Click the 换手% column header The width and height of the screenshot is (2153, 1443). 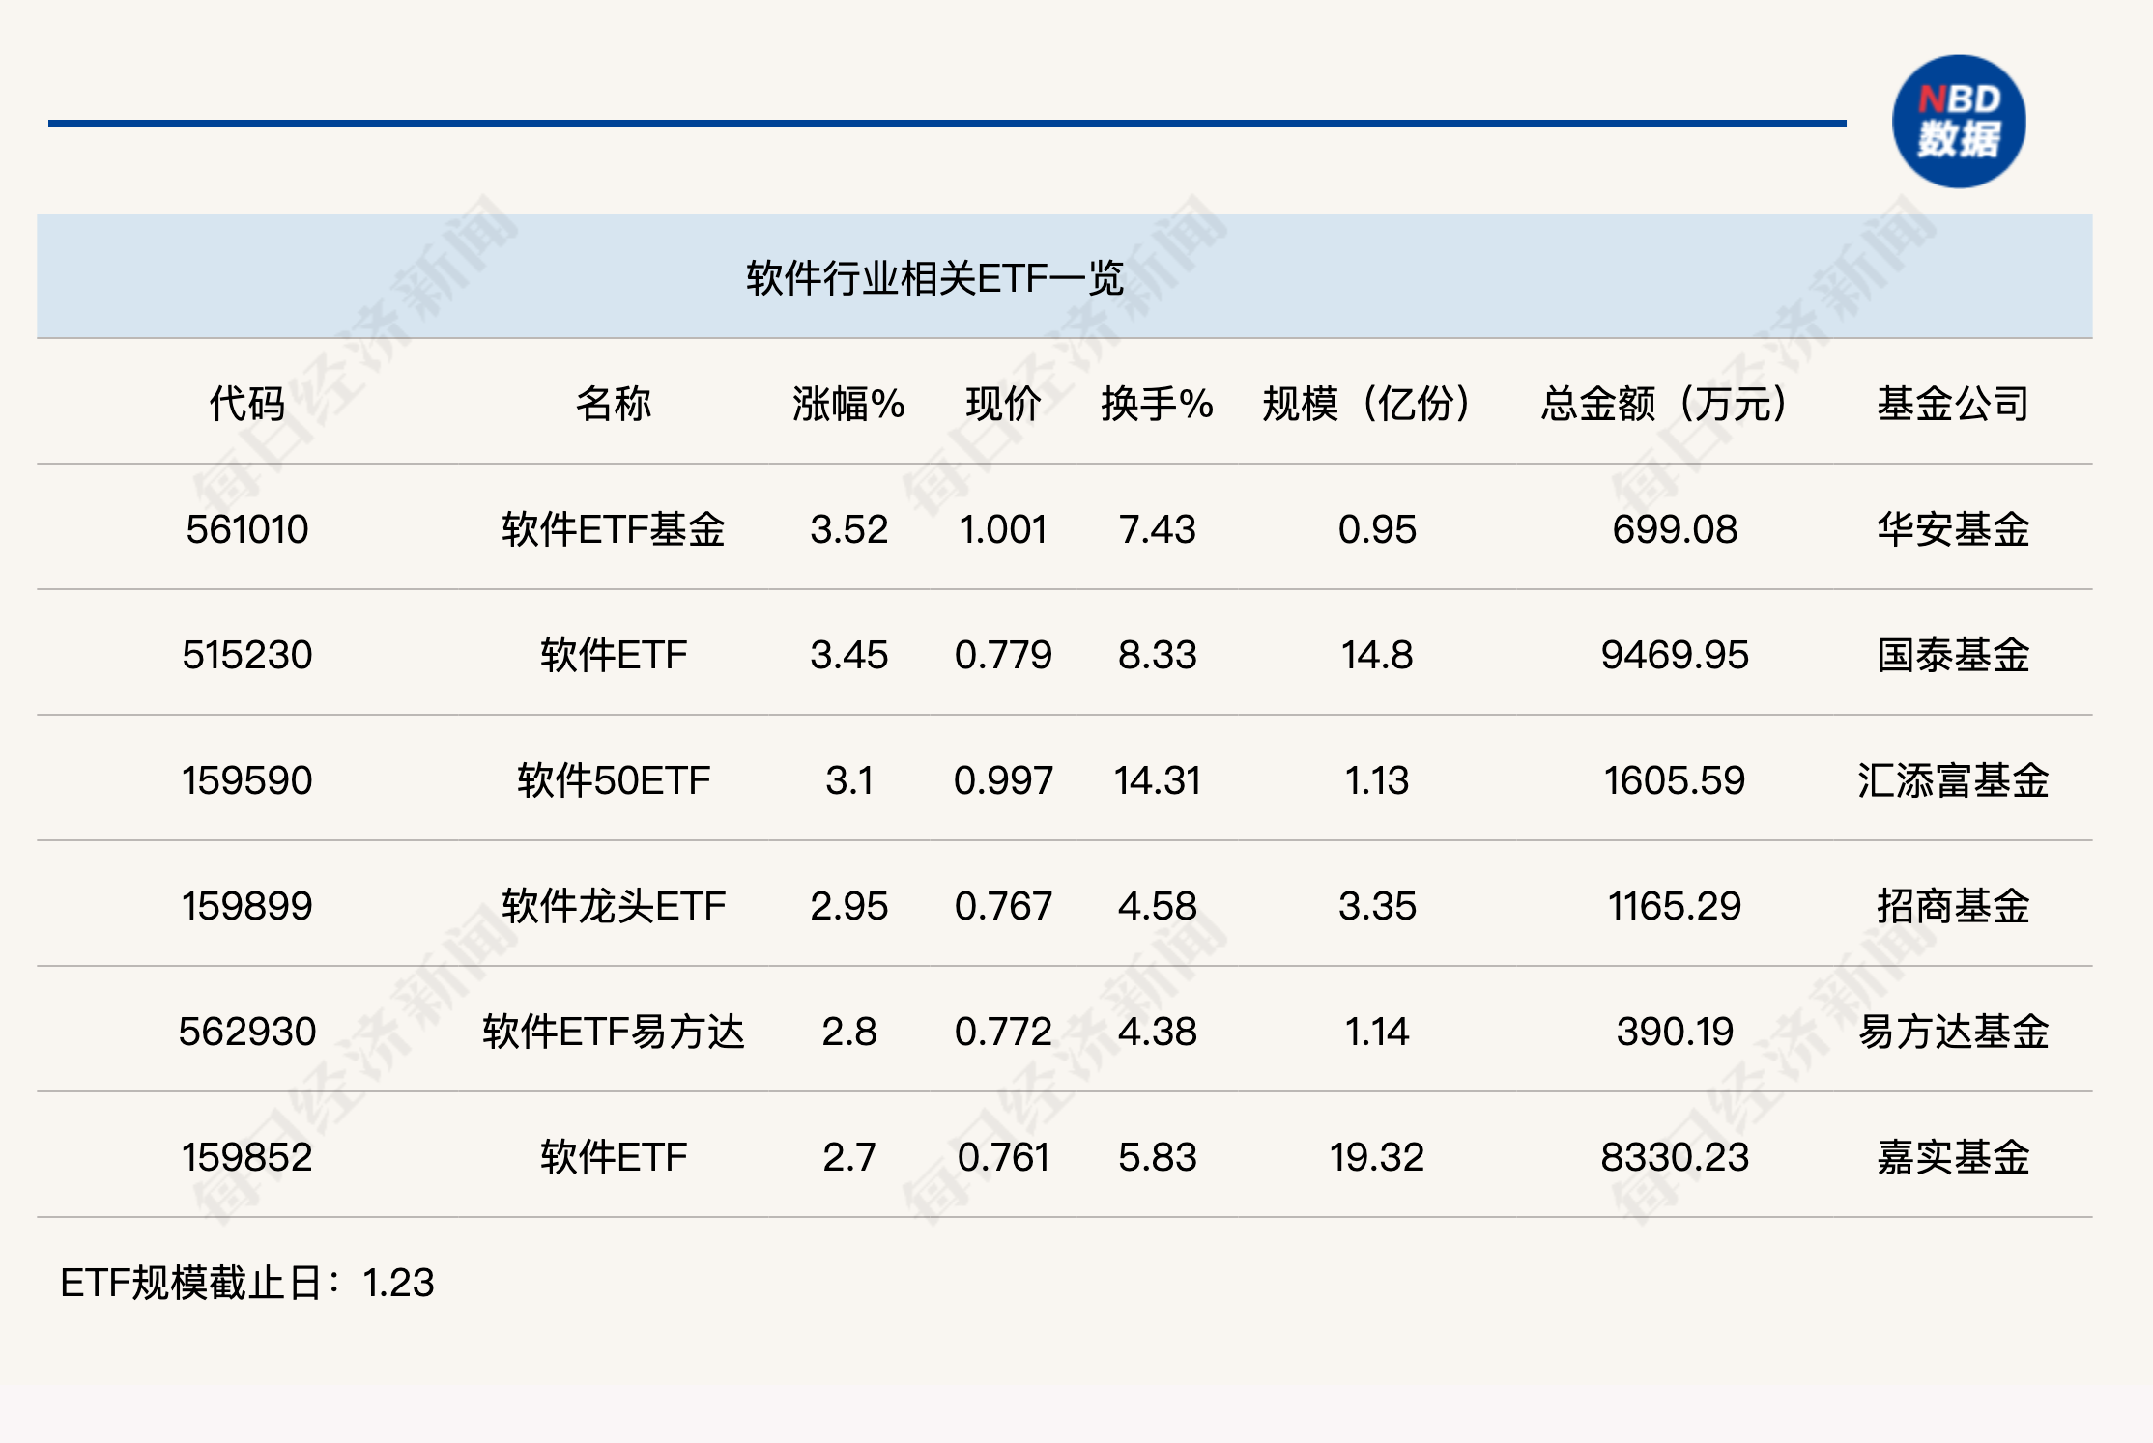pyautogui.click(x=1157, y=404)
